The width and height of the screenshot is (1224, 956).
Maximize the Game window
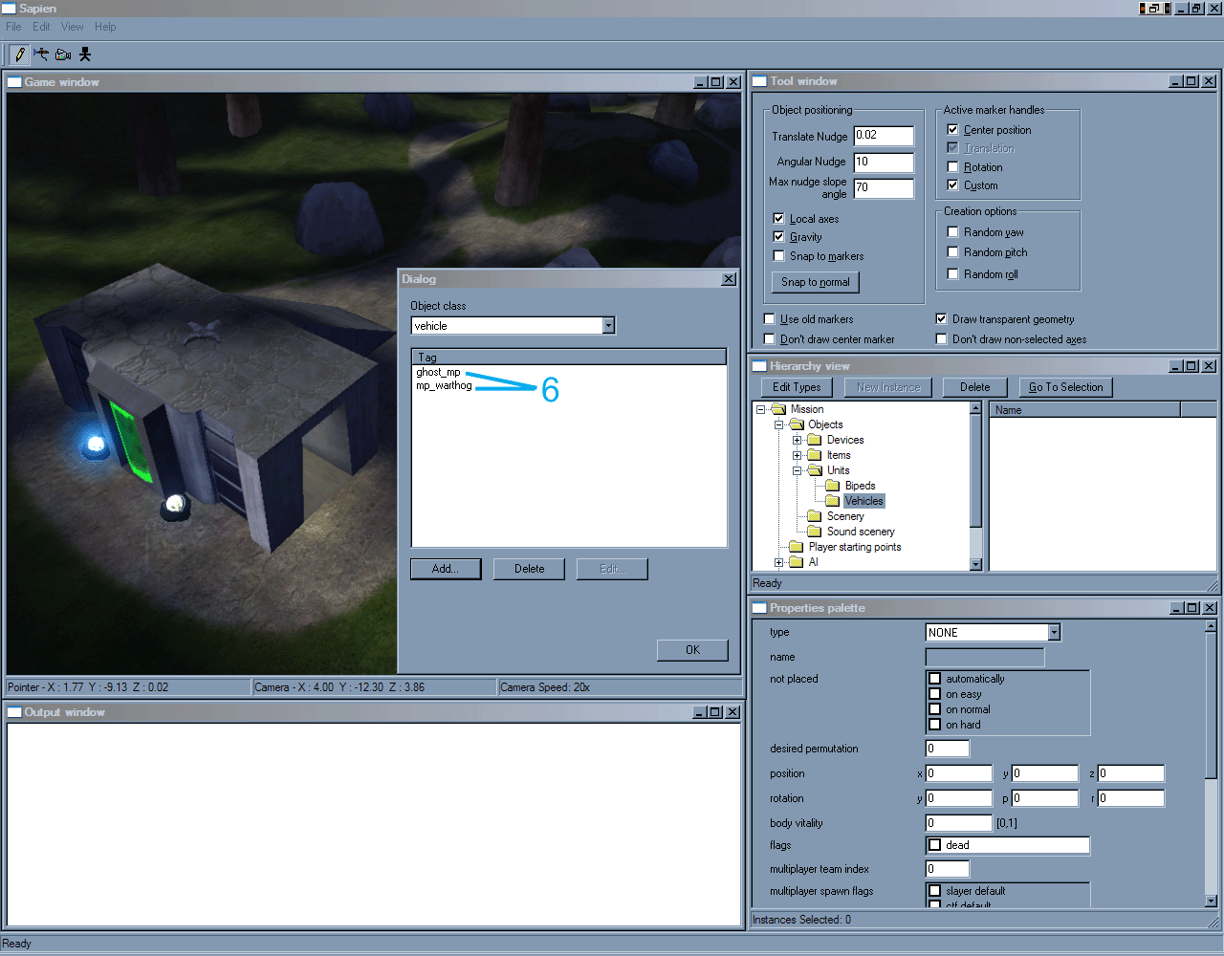(716, 82)
